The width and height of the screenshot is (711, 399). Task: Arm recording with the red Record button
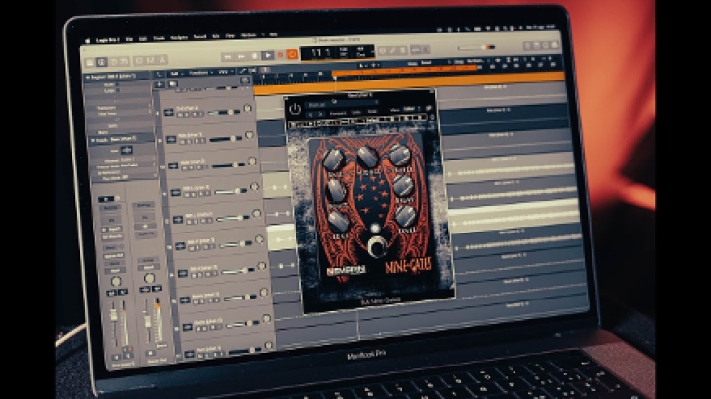pos(280,55)
